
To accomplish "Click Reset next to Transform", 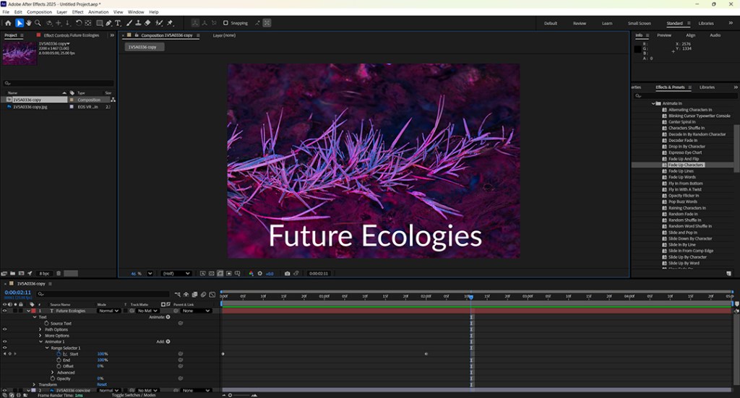I will tap(102, 384).
